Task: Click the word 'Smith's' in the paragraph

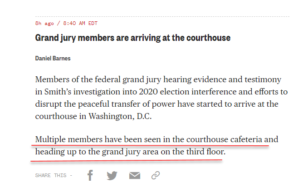Action: point(58,92)
